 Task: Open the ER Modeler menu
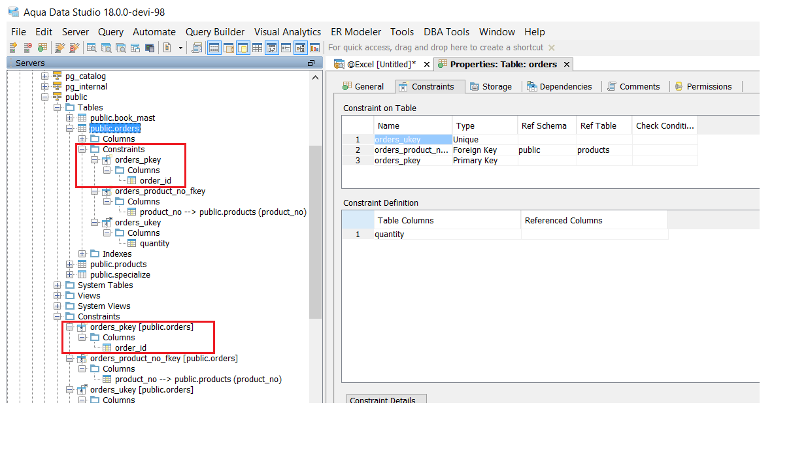click(356, 32)
